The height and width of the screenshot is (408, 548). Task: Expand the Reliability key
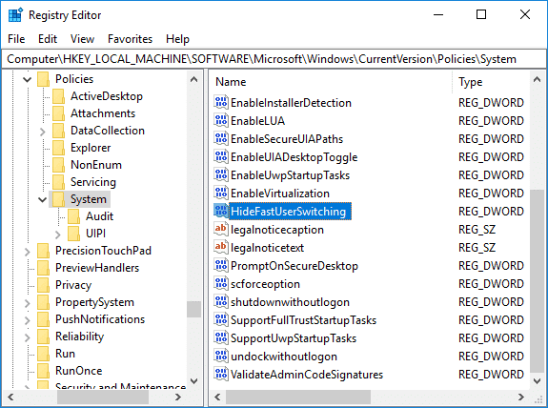click(27, 337)
